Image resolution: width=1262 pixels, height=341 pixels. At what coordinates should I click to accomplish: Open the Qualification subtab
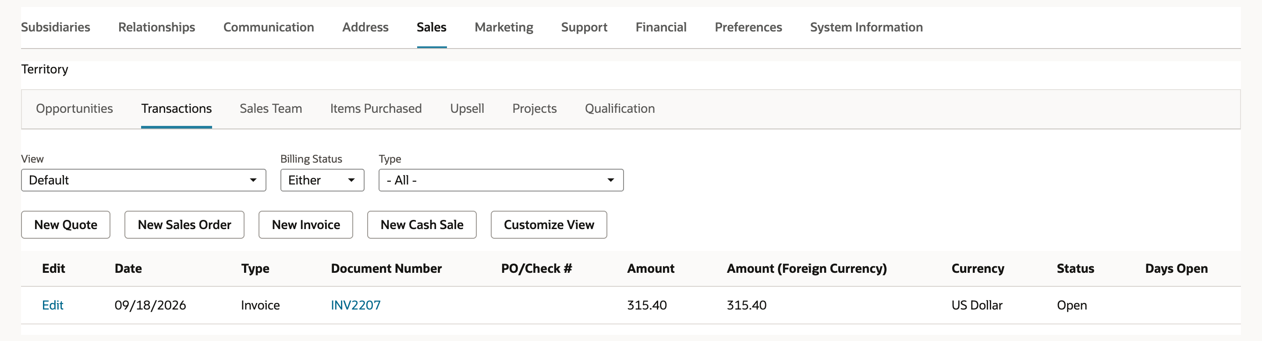tap(620, 108)
